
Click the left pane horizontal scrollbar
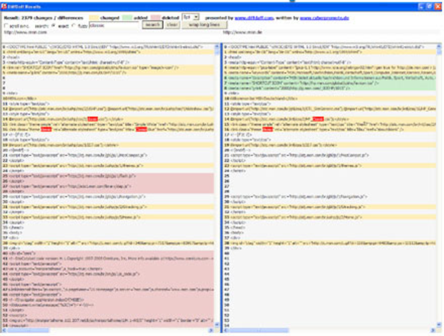click(107, 329)
